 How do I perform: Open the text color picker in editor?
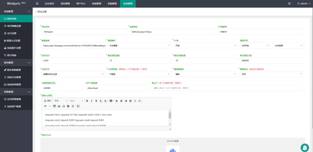pos(106,101)
